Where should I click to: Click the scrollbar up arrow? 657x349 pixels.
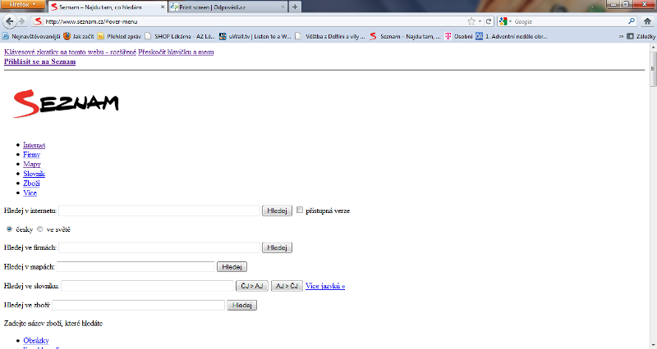pyautogui.click(x=653, y=47)
